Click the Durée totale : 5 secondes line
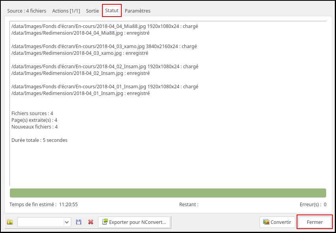This screenshot has width=336, height=233. [x=39, y=140]
